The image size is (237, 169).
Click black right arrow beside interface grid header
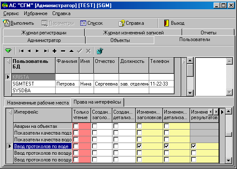pyautogui.click(x=222, y=112)
